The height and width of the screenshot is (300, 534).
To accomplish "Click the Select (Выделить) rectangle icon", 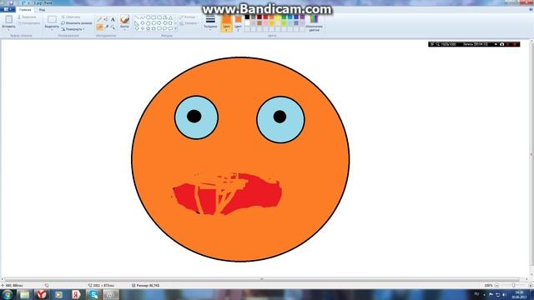I will (52, 19).
